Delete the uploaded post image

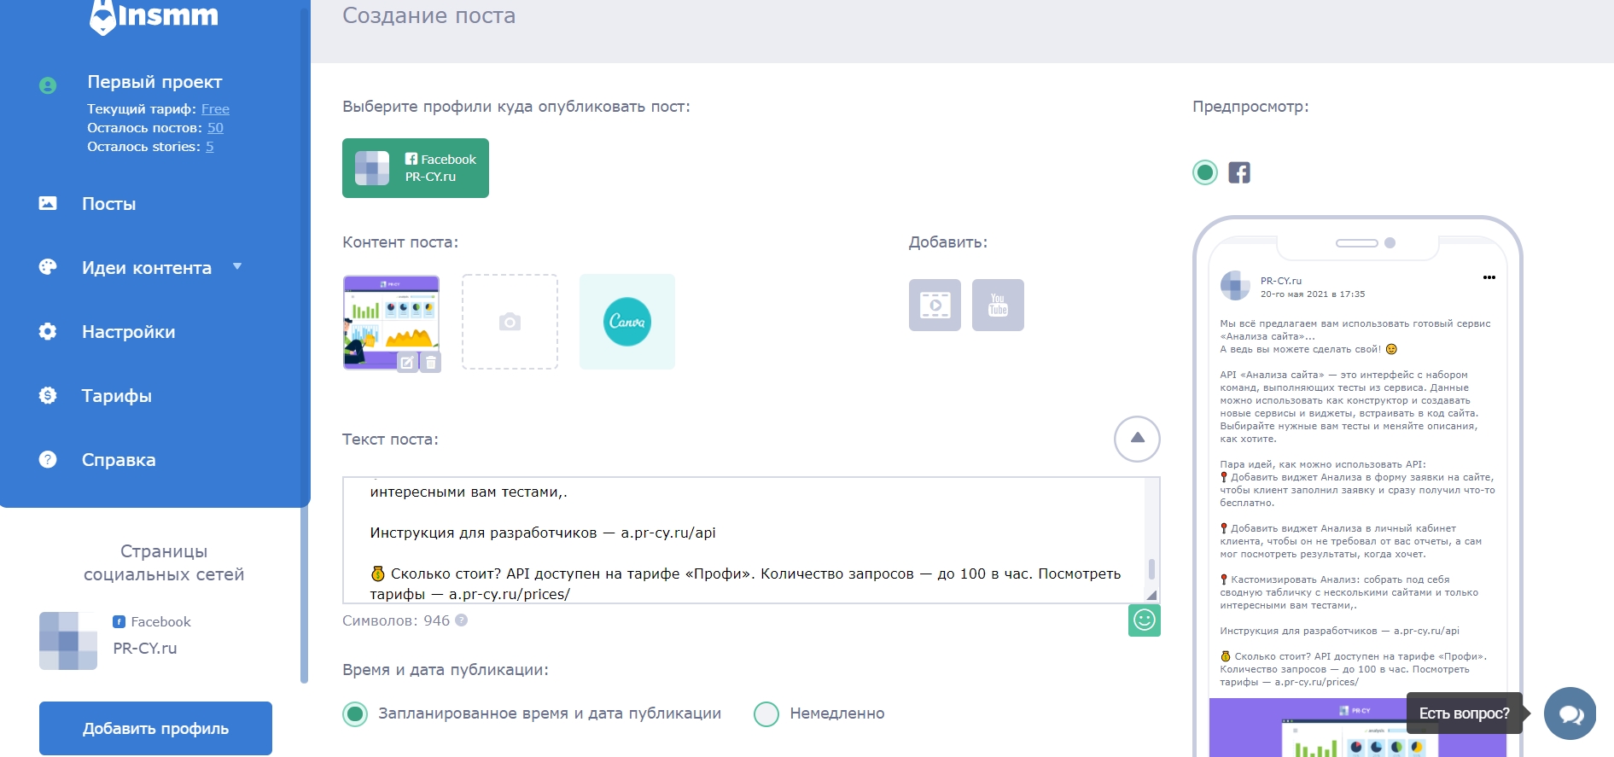(x=432, y=363)
